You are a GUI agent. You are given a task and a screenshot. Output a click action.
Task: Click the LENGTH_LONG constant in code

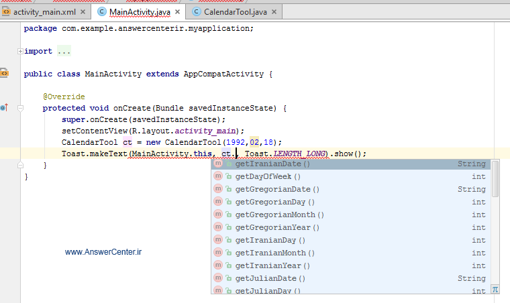[299, 154]
